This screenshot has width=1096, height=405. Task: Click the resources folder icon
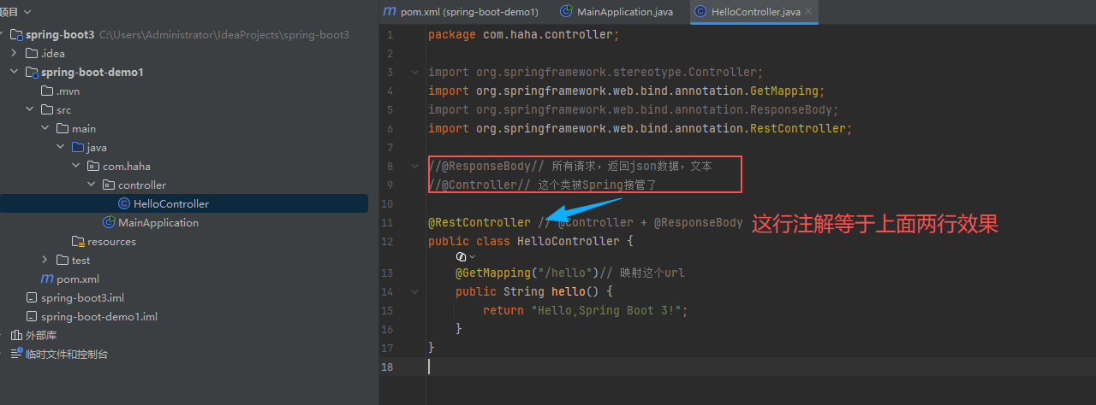point(78,241)
